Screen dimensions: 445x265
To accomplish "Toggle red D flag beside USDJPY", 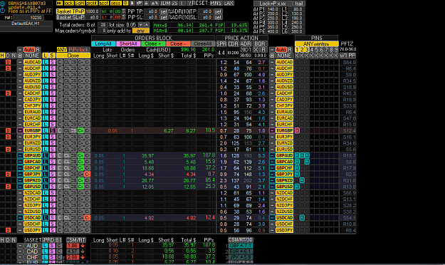I will pyautogui.click(x=8, y=230).
